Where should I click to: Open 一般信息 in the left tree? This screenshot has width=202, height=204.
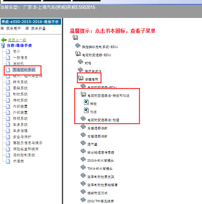point(20,58)
